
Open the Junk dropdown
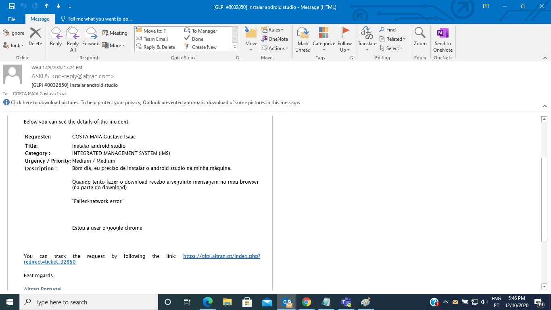[13, 46]
